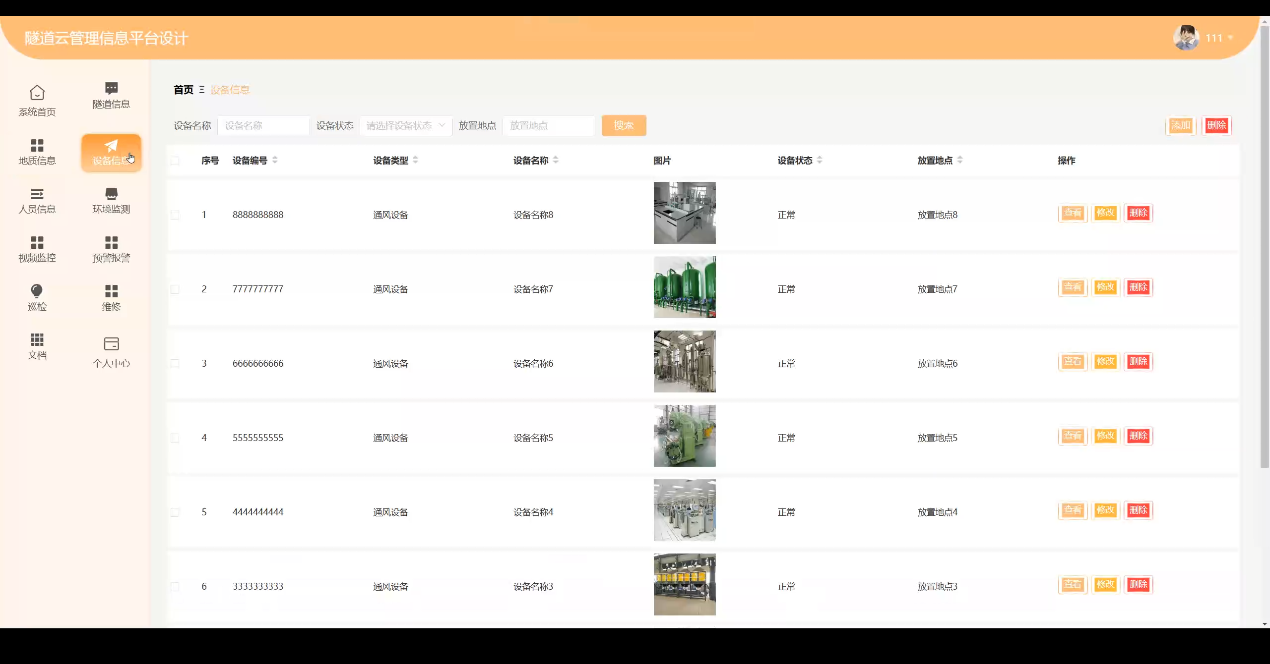This screenshot has height=664, width=1270.
Task: Open 环境监测 sidebar icon
Action: click(111, 194)
